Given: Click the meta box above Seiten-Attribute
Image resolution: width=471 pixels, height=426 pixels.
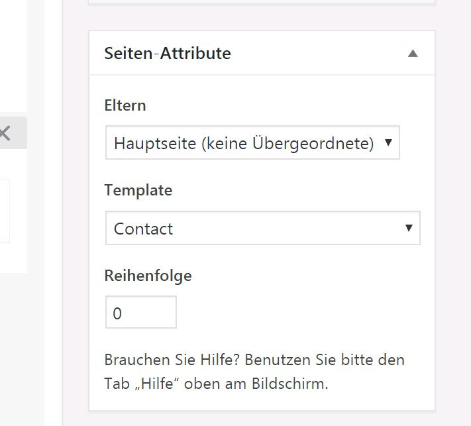Looking at the screenshot, I should [262, 2].
